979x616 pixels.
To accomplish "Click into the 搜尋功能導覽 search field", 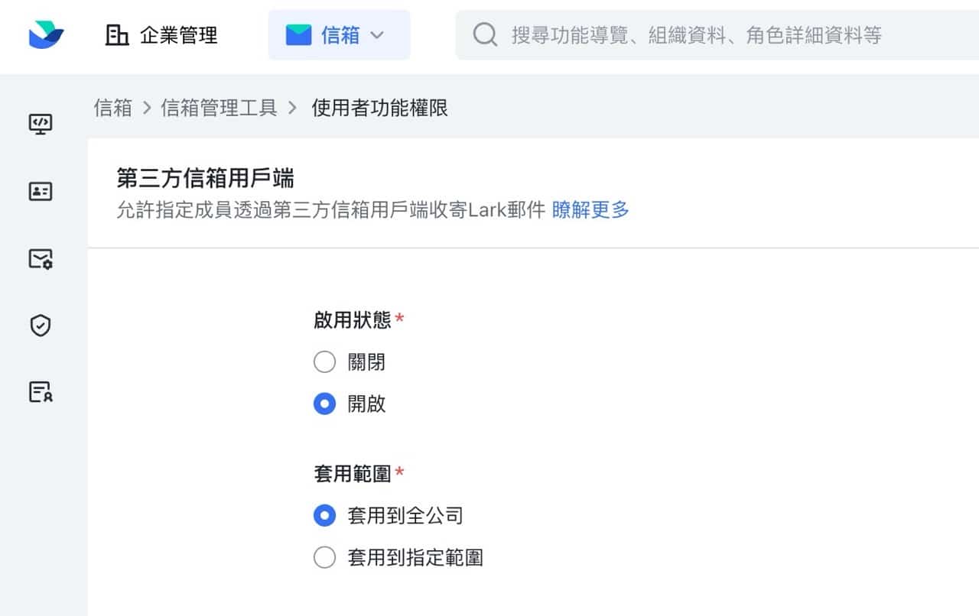I will click(x=696, y=35).
